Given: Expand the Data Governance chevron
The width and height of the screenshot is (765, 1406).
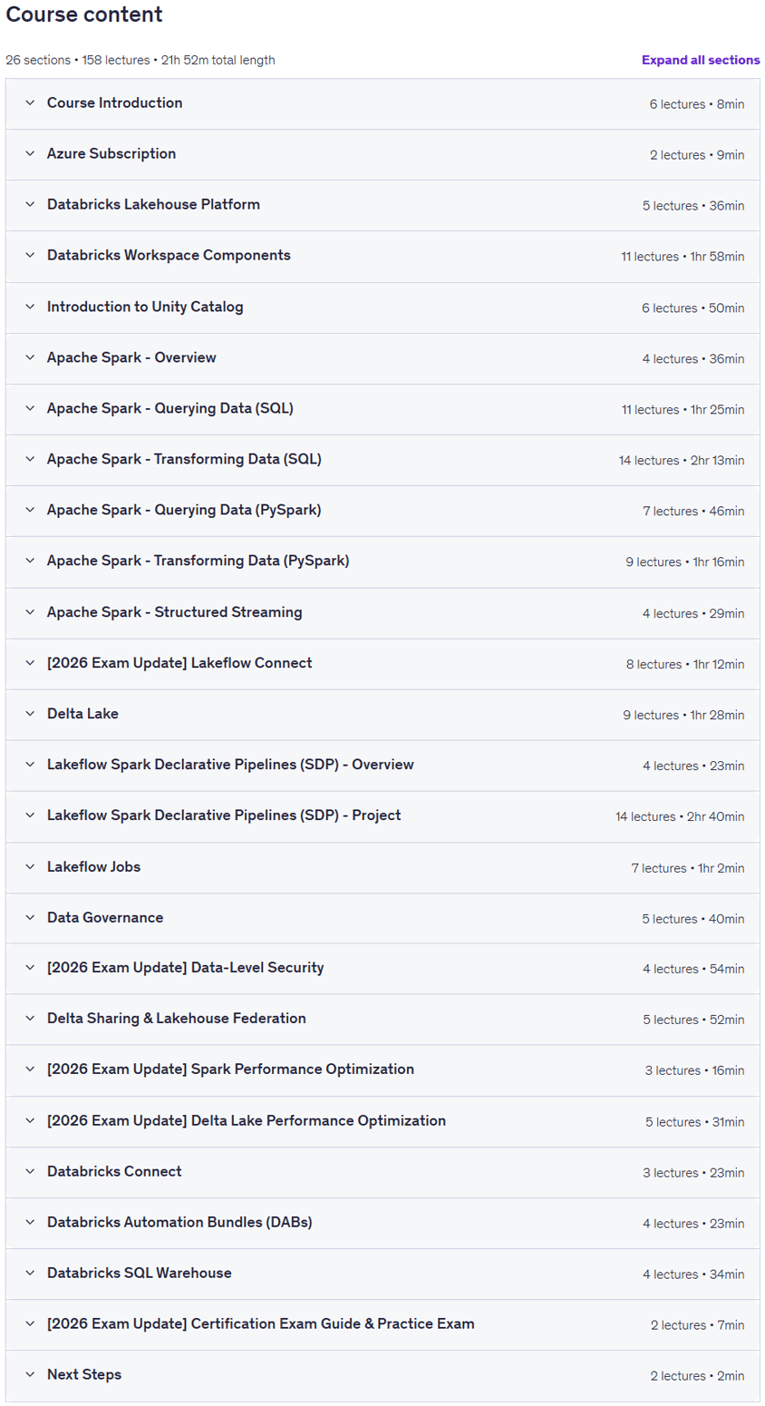Looking at the screenshot, I should pos(30,919).
